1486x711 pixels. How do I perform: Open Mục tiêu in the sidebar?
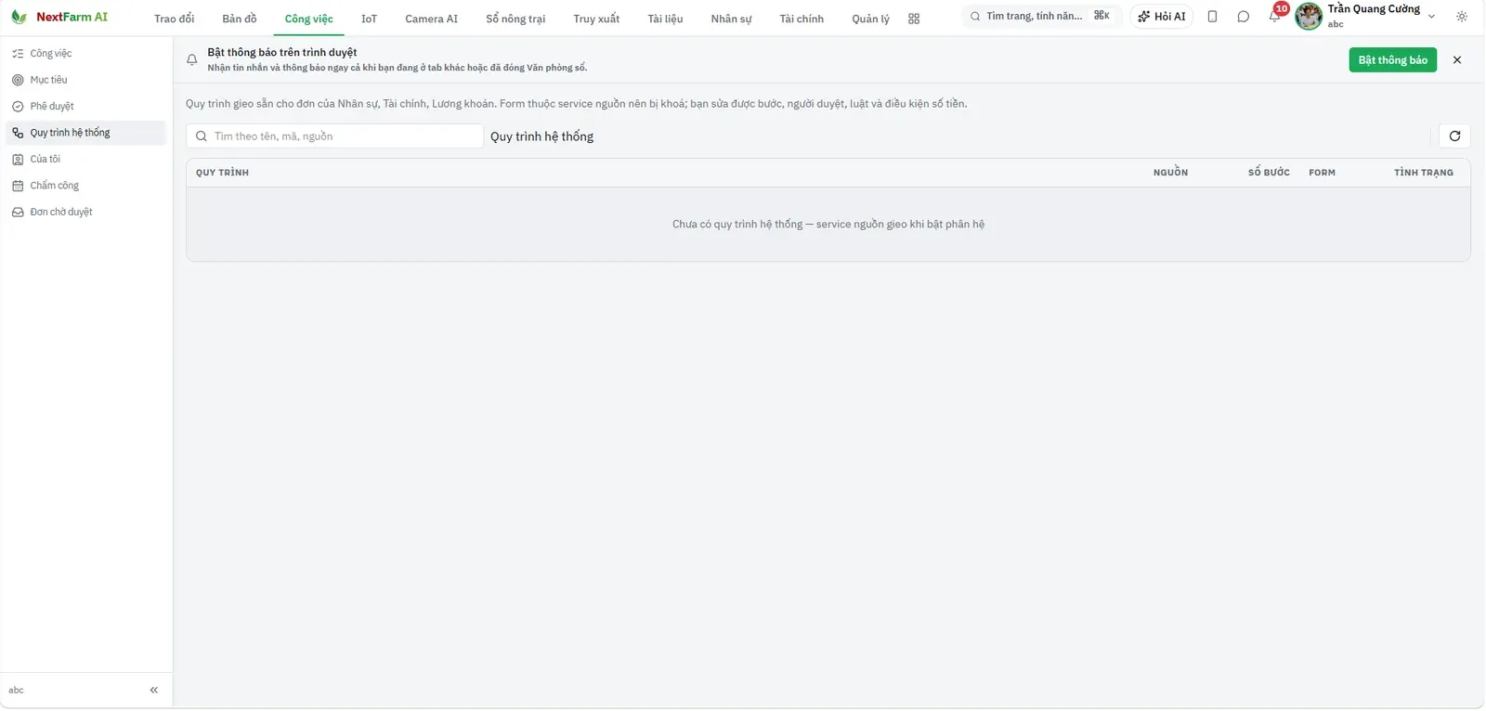[x=85, y=80]
